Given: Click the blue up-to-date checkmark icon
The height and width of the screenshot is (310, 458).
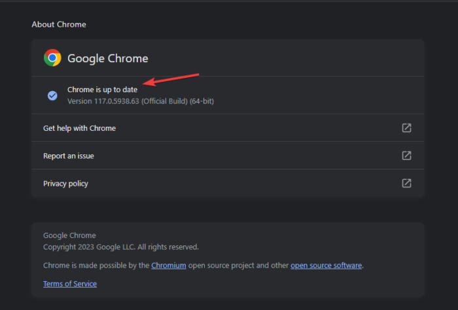Looking at the screenshot, I should [x=52, y=95].
